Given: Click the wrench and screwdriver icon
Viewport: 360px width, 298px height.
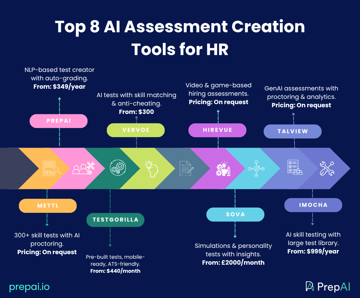Looking at the screenshot, I should coord(327,168).
